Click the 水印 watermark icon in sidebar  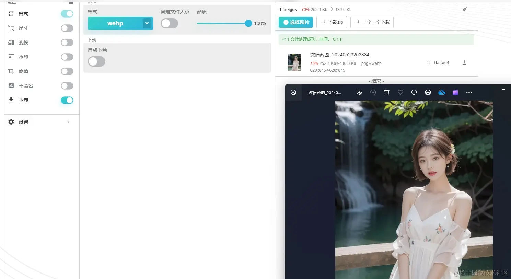[x=11, y=57]
